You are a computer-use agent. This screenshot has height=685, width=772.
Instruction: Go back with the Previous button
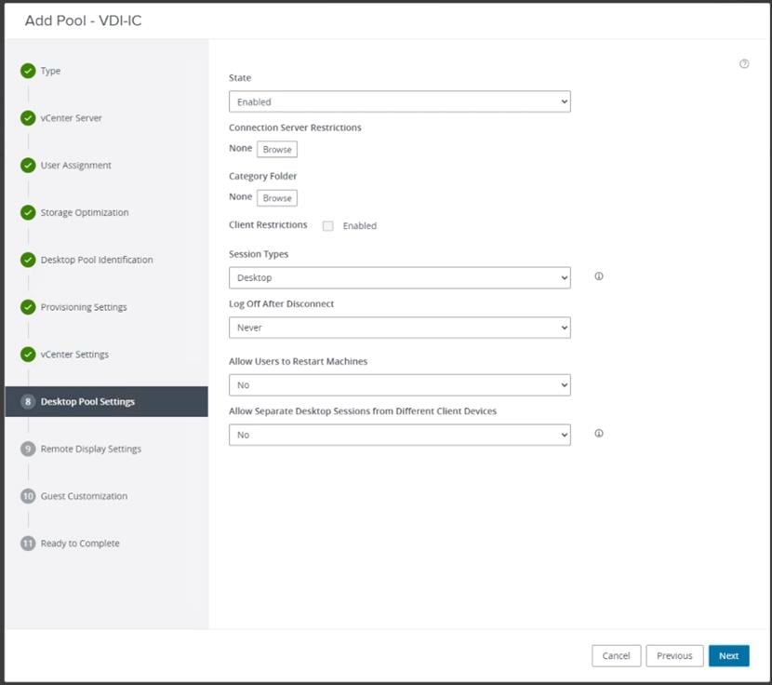[673, 656]
